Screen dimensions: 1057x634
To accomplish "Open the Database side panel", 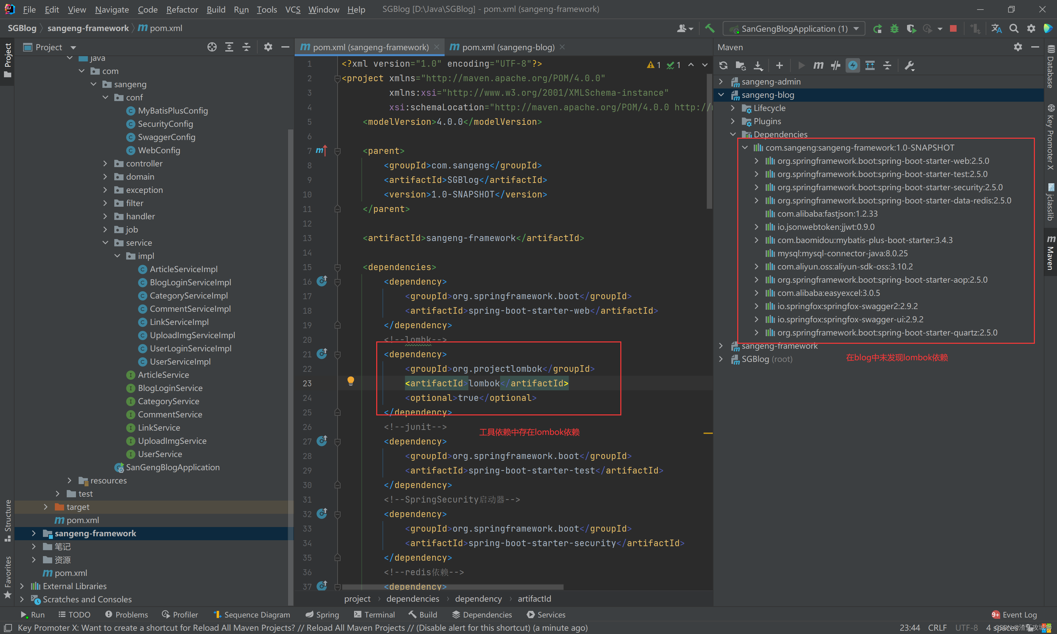I will pyautogui.click(x=1051, y=66).
